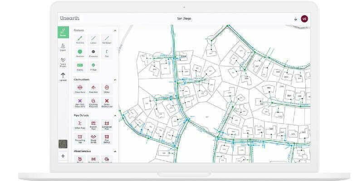This screenshot has height=181, width=363.
Task: Click the San Diego project title
Action: click(x=184, y=19)
